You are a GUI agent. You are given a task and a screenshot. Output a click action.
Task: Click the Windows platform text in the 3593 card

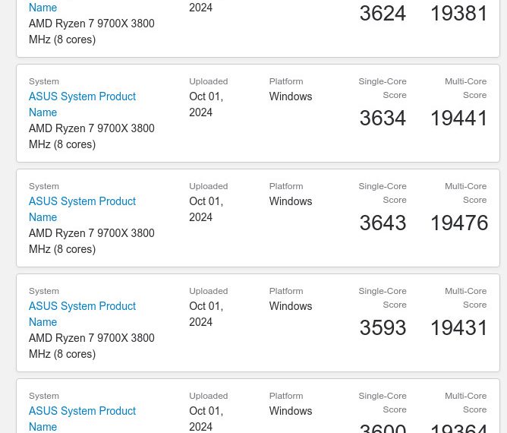point(291,306)
